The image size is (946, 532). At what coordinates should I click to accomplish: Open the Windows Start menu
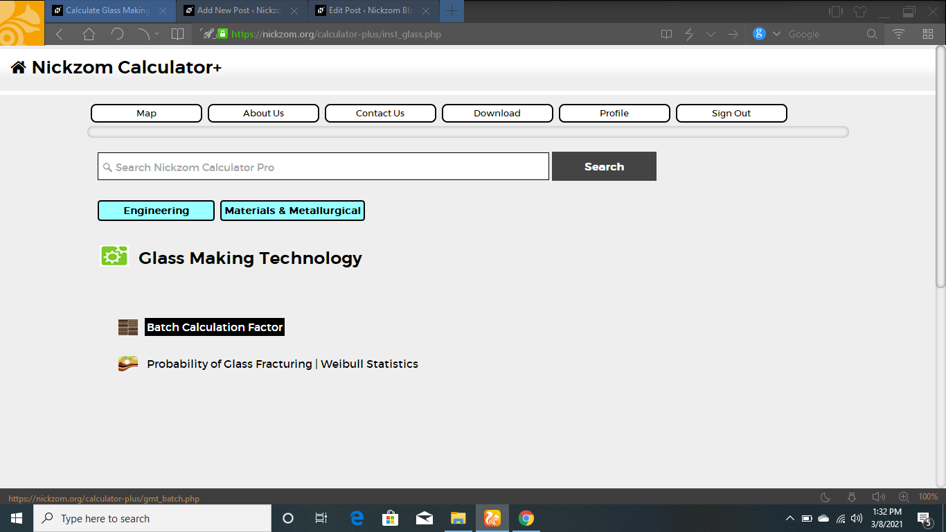[17, 518]
